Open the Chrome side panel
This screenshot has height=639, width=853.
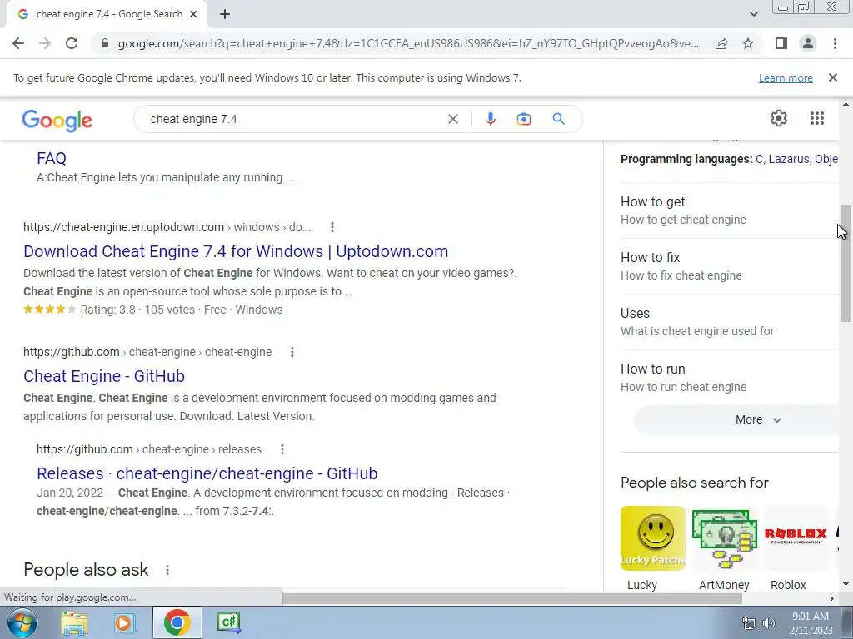click(x=781, y=43)
